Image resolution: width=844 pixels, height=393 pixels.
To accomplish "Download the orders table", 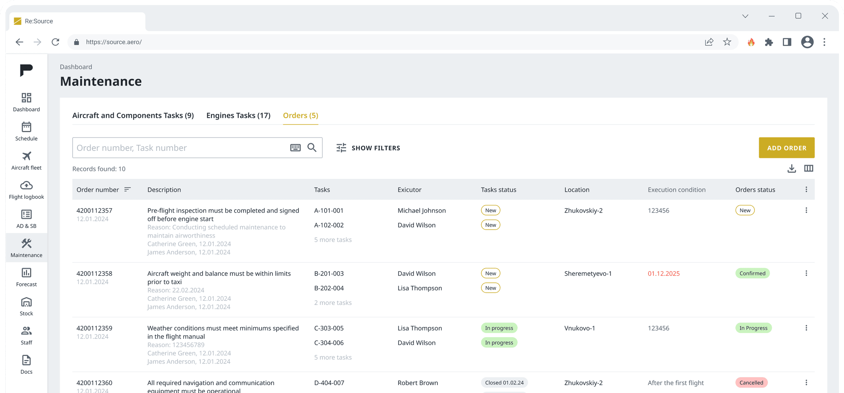I will [792, 168].
